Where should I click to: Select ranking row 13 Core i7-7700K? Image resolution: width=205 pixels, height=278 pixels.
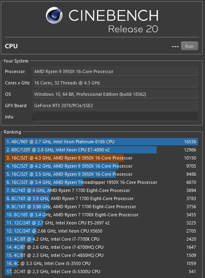tap(101, 239)
